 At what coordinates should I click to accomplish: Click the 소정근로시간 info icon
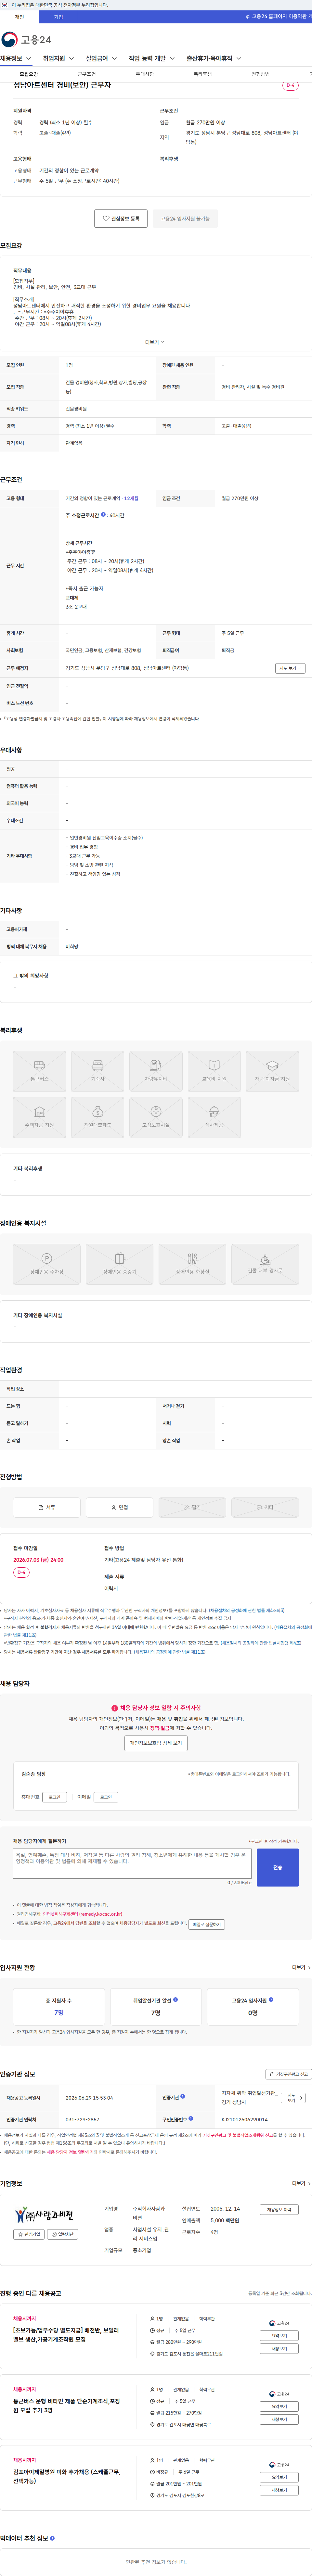coord(103,515)
